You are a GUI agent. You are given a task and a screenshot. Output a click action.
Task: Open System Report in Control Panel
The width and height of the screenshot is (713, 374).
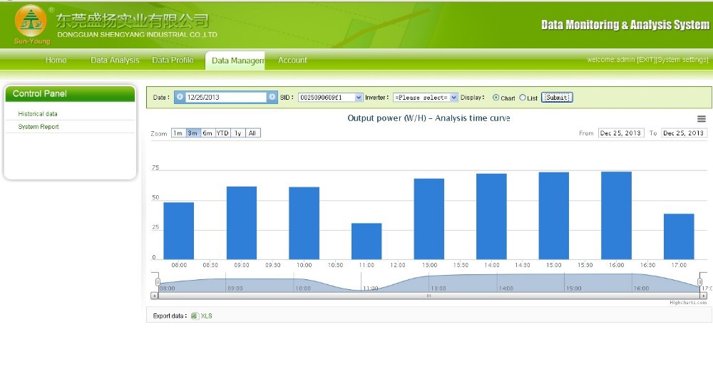[x=39, y=127]
